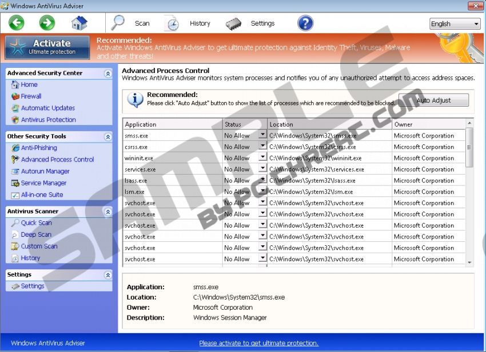Click the Quick Scan magnifier icon
486x352 pixels.
(x=15, y=222)
